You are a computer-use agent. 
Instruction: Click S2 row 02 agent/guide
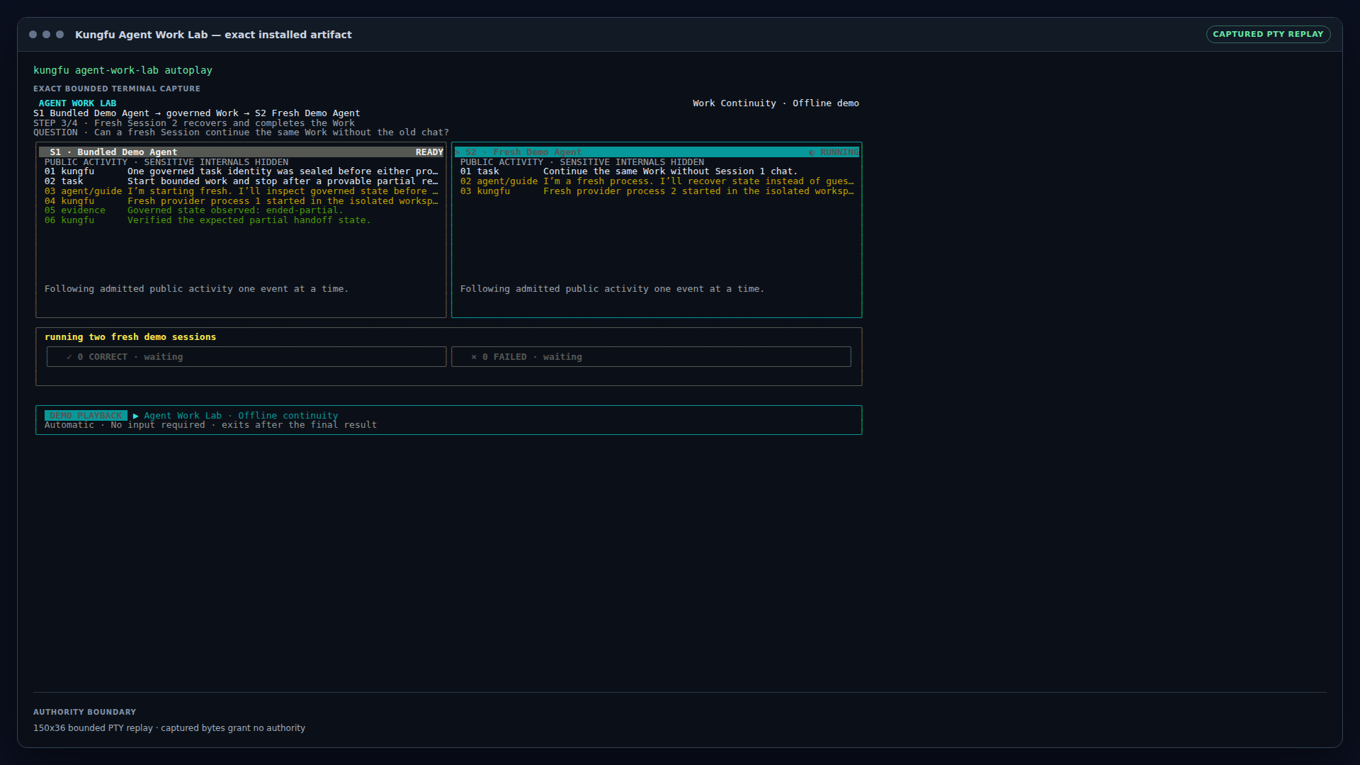pyautogui.click(x=657, y=181)
